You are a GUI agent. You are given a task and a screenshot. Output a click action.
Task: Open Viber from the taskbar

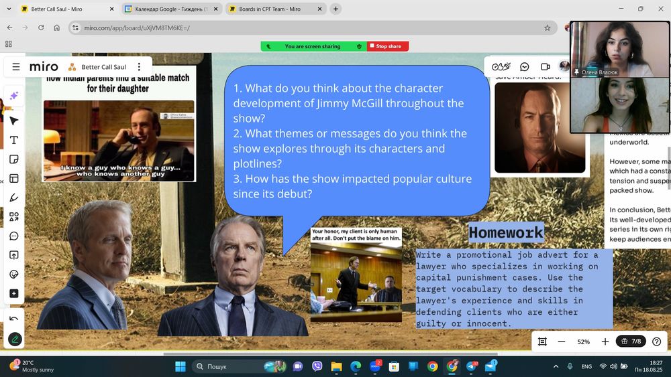[x=317, y=366]
